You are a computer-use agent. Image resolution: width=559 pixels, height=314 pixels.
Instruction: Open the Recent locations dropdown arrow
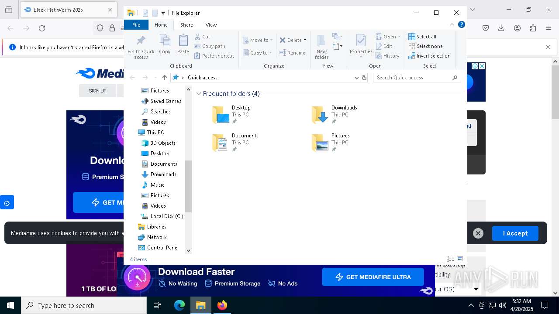pyautogui.click(x=155, y=78)
